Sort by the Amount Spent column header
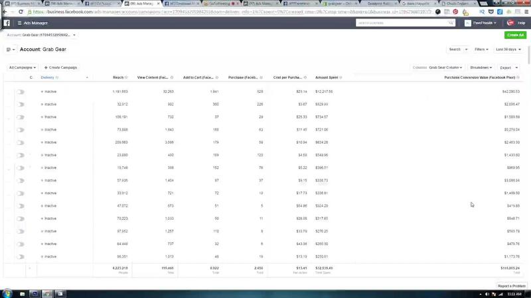Image resolution: width=531 pixels, height=298 pixels. click(x=327, y=77)
